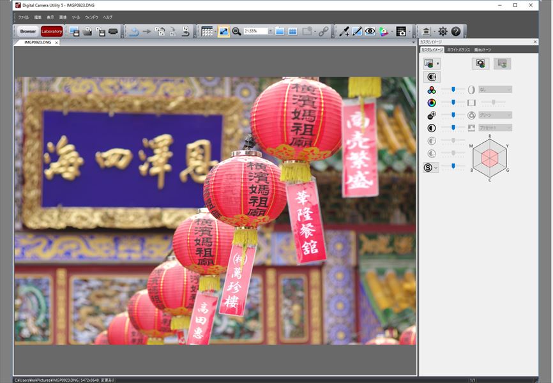
Task: Print the current image
Action: point(113,31)
